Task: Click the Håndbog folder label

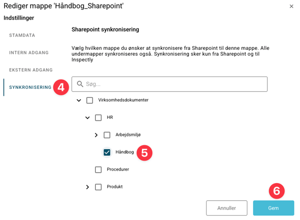Action: pos(124,152)
